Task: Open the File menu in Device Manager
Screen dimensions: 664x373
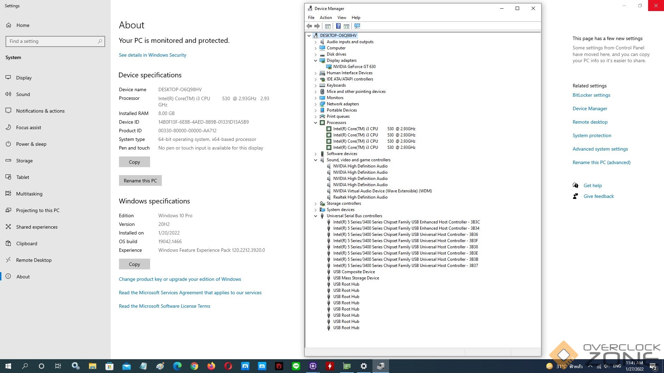Action: [x=311, y=18]
